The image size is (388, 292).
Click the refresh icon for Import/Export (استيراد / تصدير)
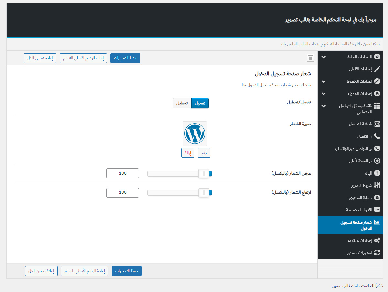pos(377,253)
